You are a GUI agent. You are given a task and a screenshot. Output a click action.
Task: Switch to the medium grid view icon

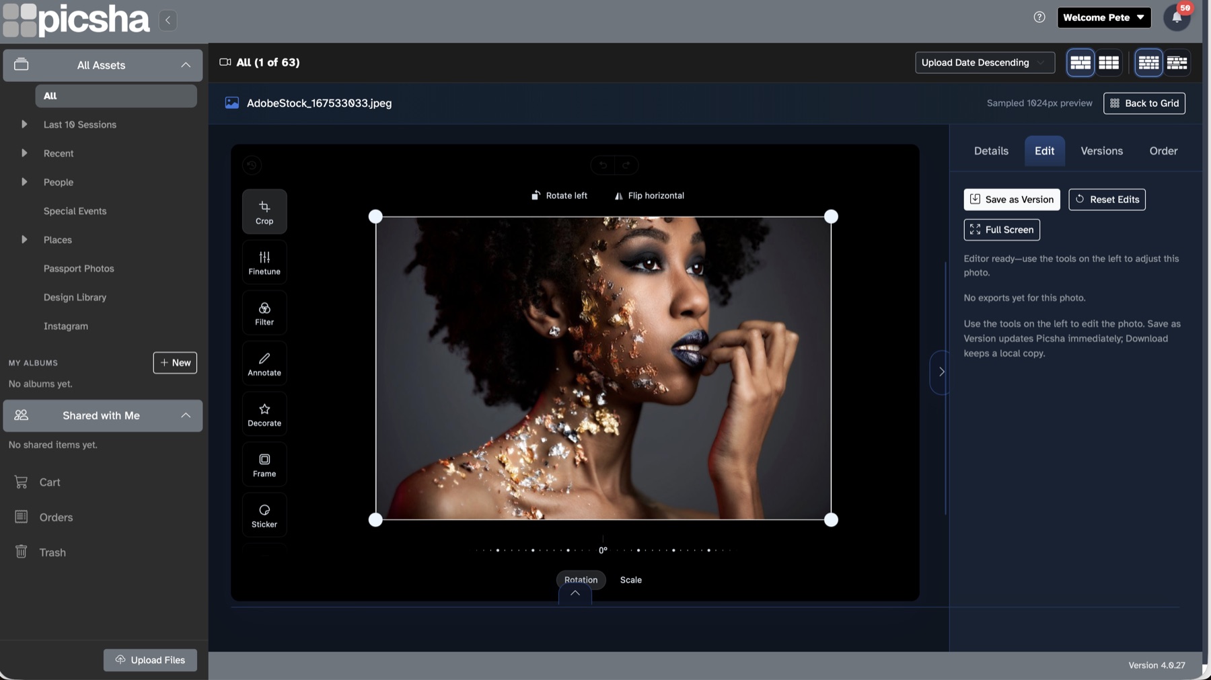1109,62
